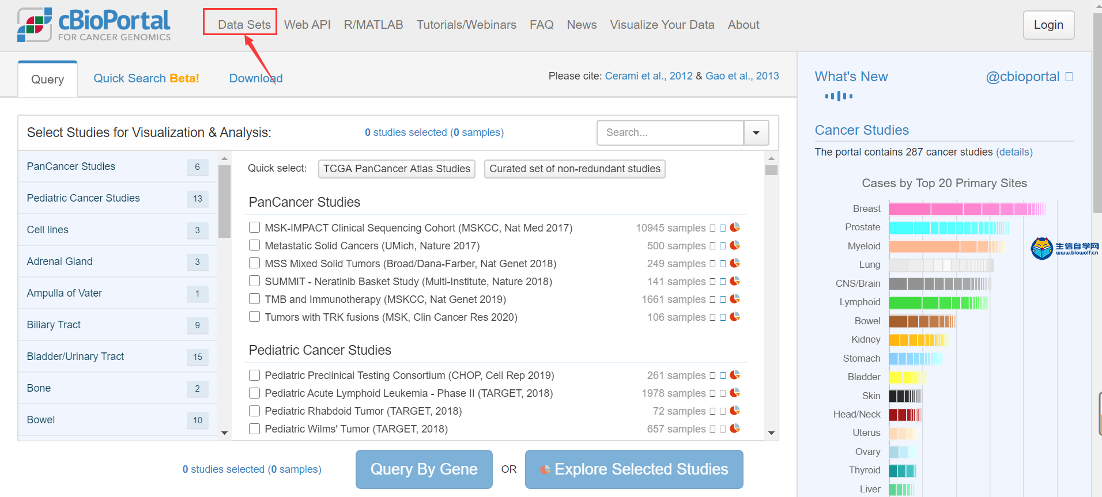Open summary pie chart for Pediatric Acute Lymphoid Leukemia
The height and width of the screenshot is (497, 1102).
[735, 393]
